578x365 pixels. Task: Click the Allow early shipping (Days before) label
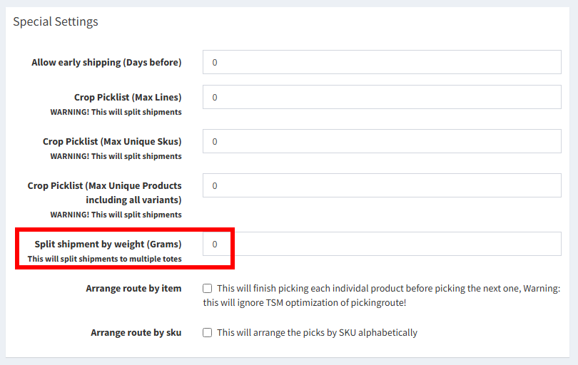pos(106,62)
